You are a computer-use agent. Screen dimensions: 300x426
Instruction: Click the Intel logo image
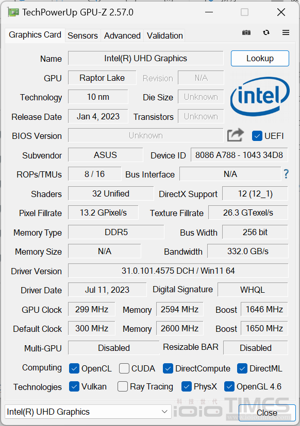[260, 96]
